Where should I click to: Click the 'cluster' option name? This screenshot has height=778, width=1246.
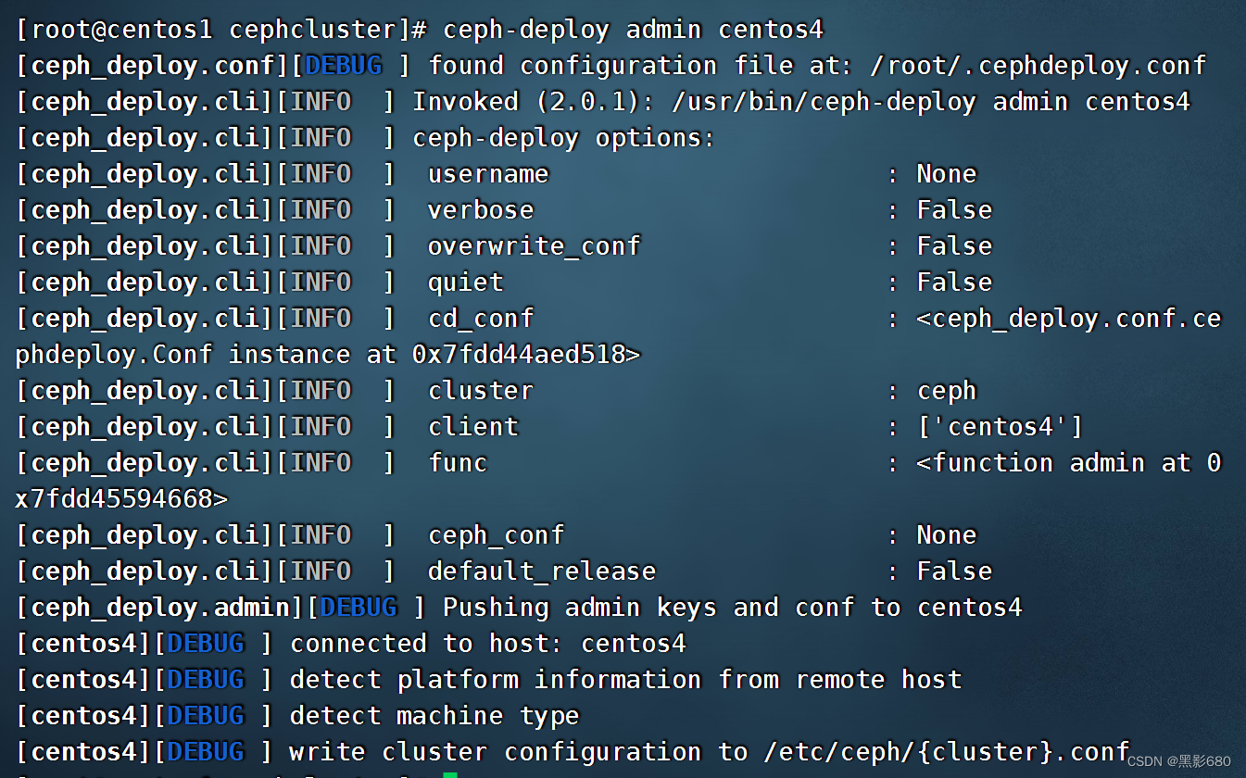click(x=481, y=391)
